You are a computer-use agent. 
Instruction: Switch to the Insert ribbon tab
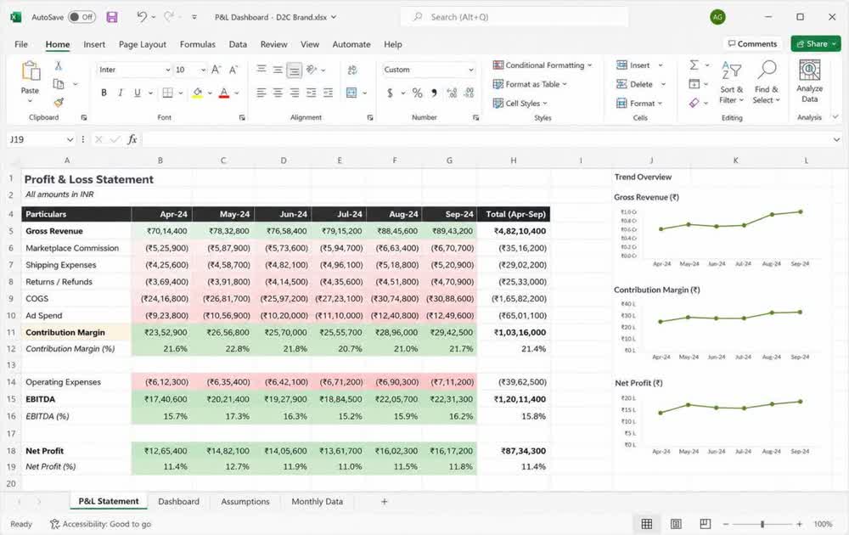coord(94,44)
